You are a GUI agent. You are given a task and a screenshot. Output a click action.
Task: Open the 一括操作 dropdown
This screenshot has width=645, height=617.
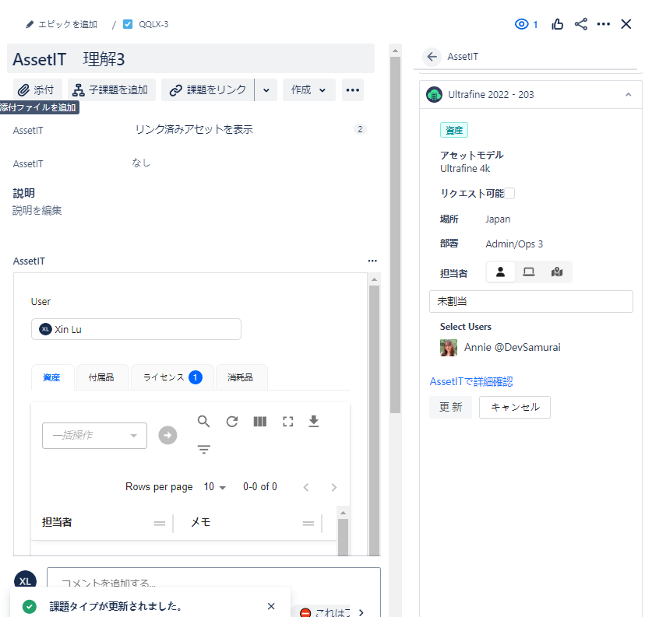click(x=94, y=436)
